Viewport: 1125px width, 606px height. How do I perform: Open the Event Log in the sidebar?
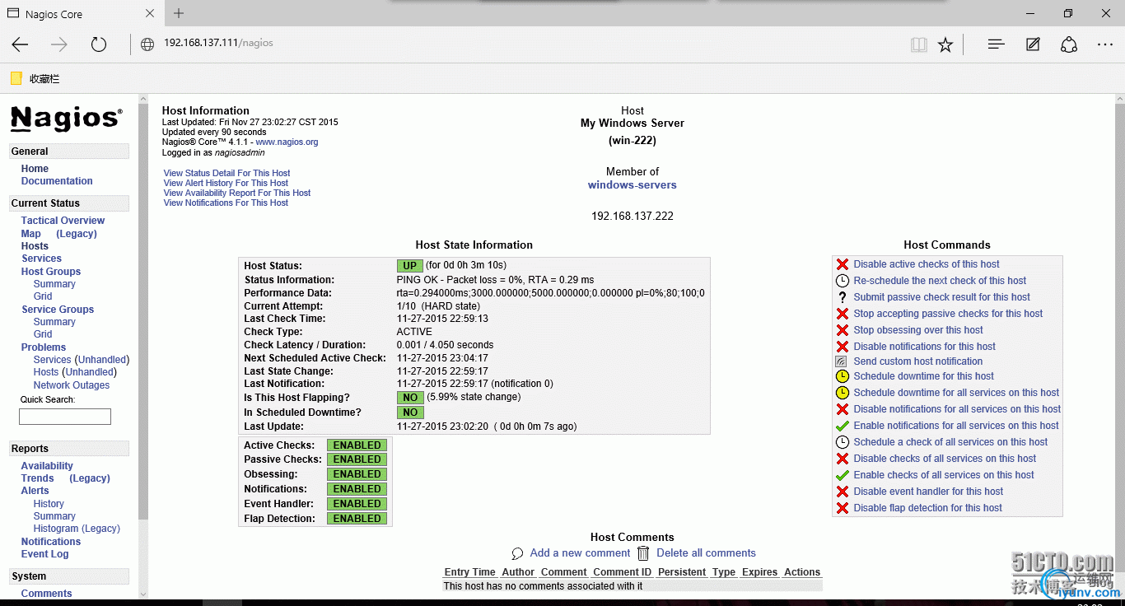pos(45,554)
